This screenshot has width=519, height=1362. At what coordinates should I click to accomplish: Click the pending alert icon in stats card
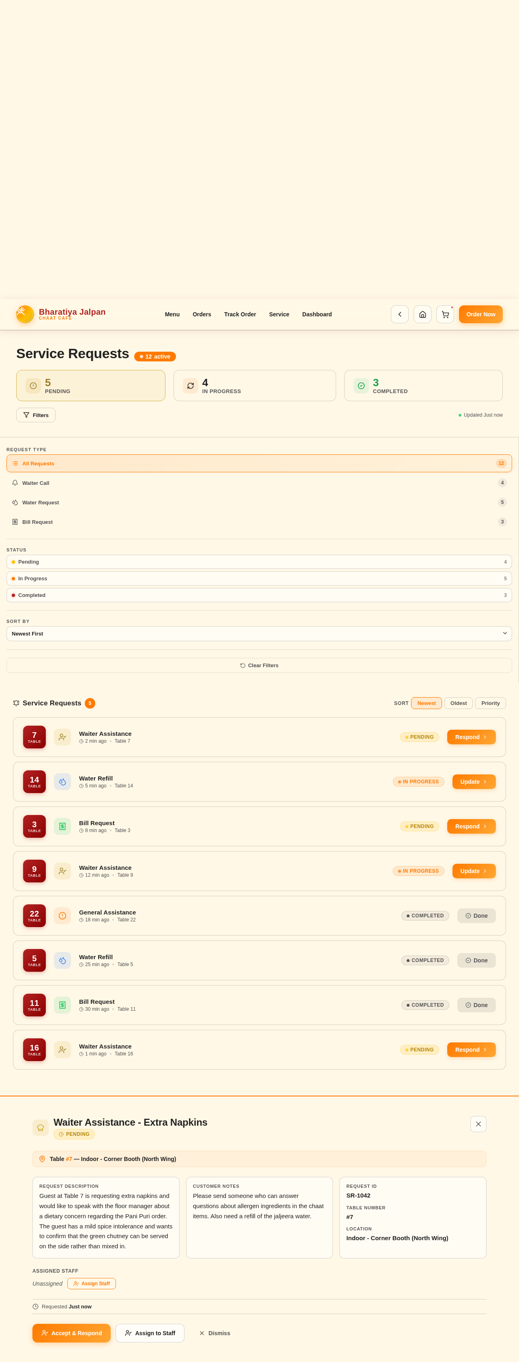click(x=33, y=385)
